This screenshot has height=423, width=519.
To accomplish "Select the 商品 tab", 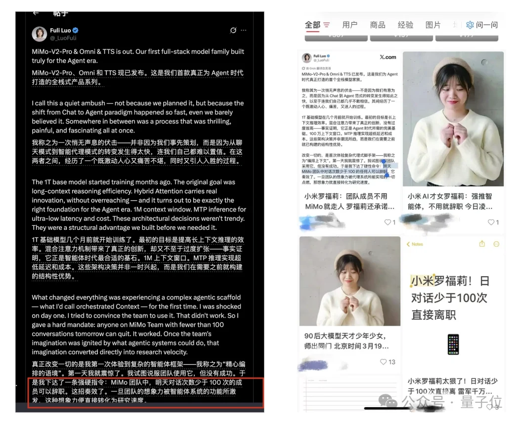I will pos(378,25).
